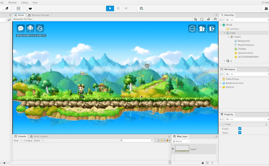Click the Scene performance gauge icon
Viewport: 269px width, 166px height.
215,19
